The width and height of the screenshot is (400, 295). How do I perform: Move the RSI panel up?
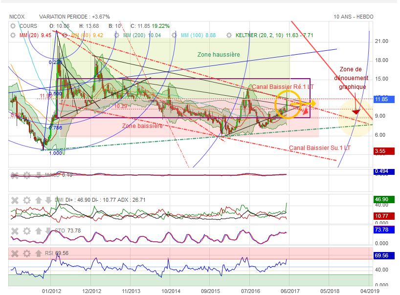39,253
